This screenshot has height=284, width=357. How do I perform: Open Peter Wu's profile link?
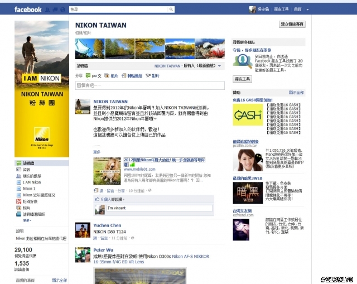[x=103, y=250]
